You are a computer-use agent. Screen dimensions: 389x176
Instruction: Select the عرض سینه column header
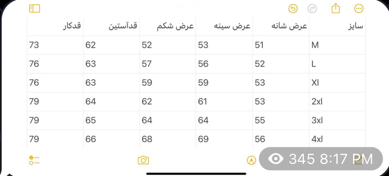coord(224,26)
